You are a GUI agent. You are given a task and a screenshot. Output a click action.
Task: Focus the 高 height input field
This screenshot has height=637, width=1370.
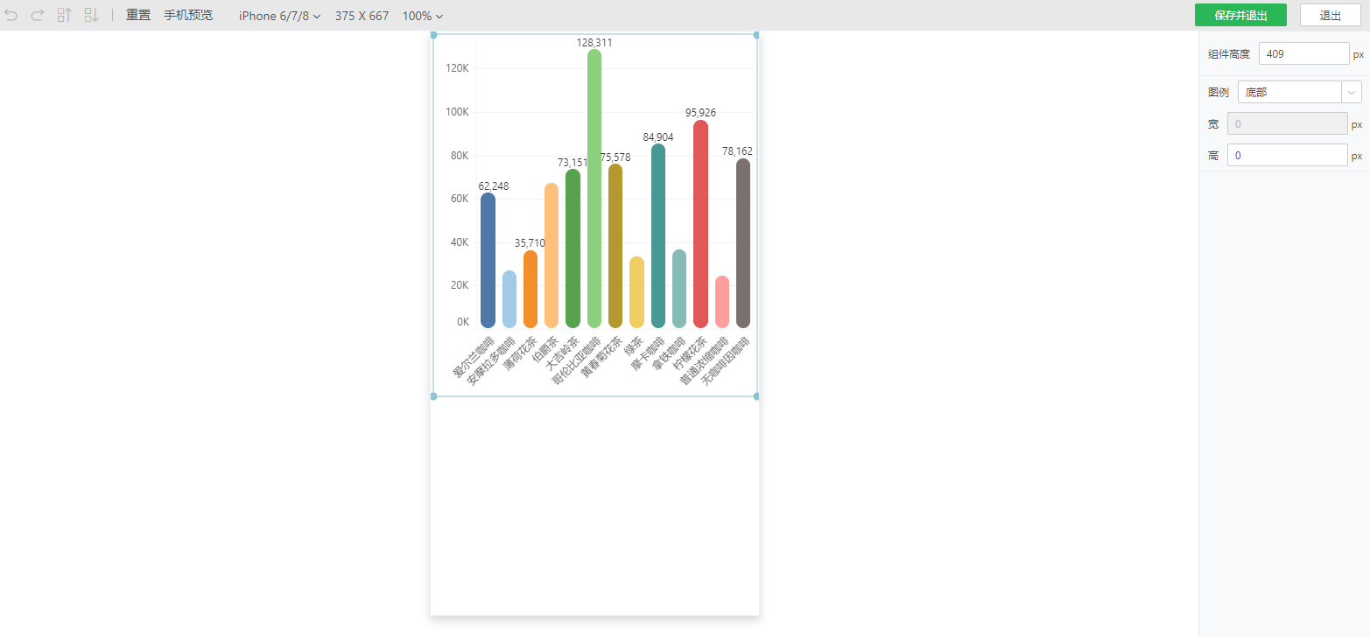tap(1288, 155)
